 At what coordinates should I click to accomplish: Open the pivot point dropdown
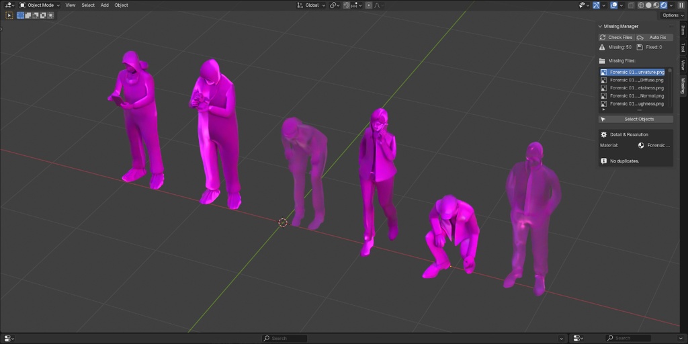[335, 5]
